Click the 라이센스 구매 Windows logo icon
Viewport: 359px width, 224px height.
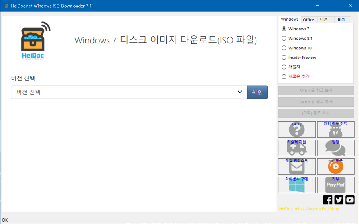[x=296, y=185]
